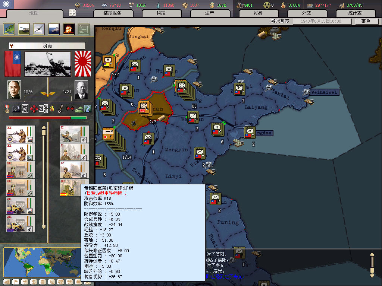
Task: Click the river crossing modifier icon
Action: click(88, 109)
